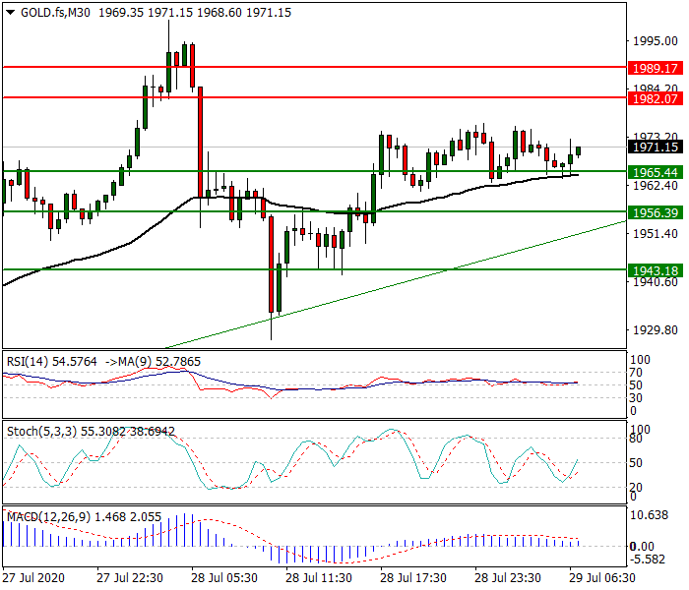Click the 1940.60 price axis value
This screenshot has width=689, height=590.
pyautogui.click(x=656, y=282)
